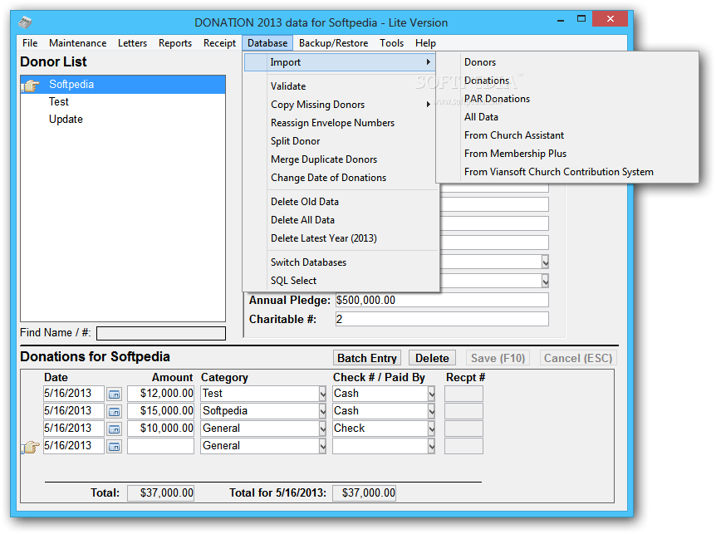
Task: Choose Delete Old Data
Action: tap(341, 202)
